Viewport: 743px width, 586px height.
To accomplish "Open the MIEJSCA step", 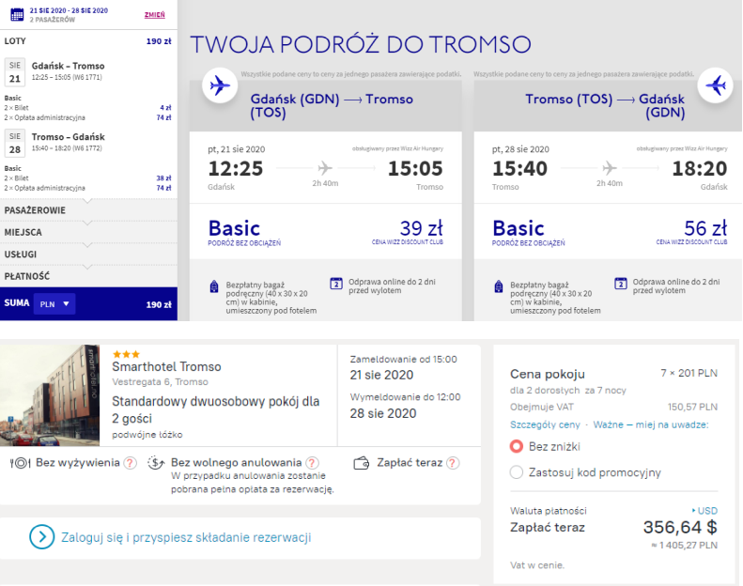I will 23,232.
